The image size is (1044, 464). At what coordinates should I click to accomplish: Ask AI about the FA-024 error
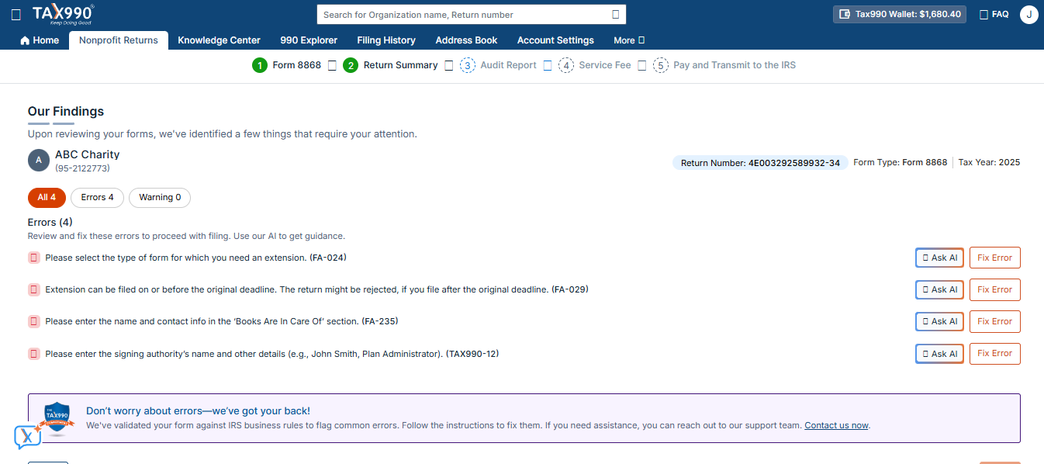point(939,258)
